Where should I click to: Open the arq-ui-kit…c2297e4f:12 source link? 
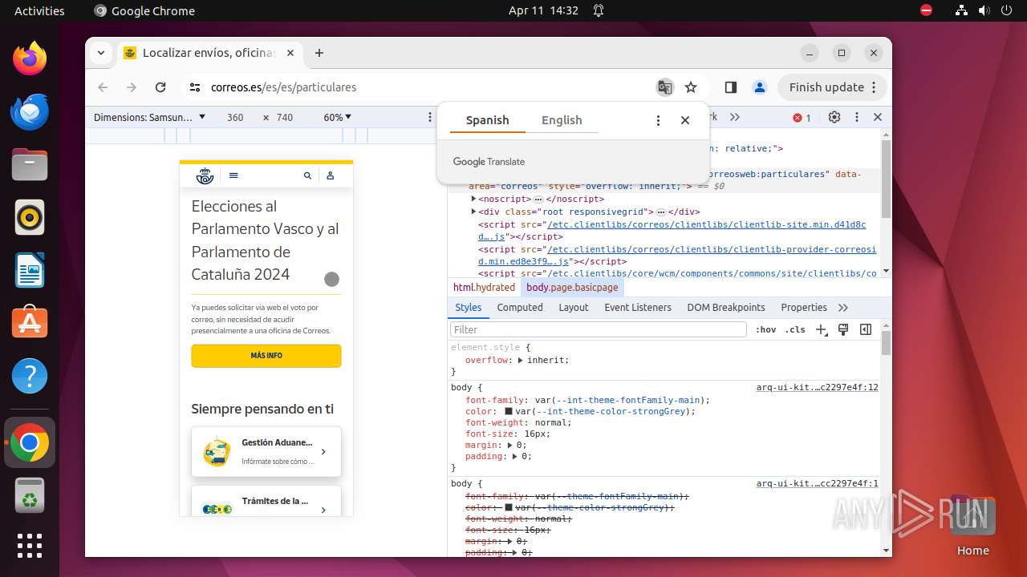pyautogui.click(x=817, y=388)
